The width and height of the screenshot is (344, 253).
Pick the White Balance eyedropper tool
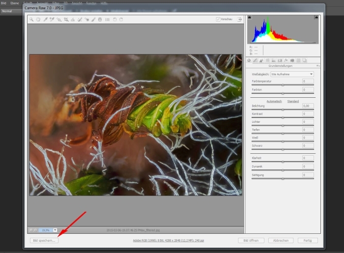(45, 20)
